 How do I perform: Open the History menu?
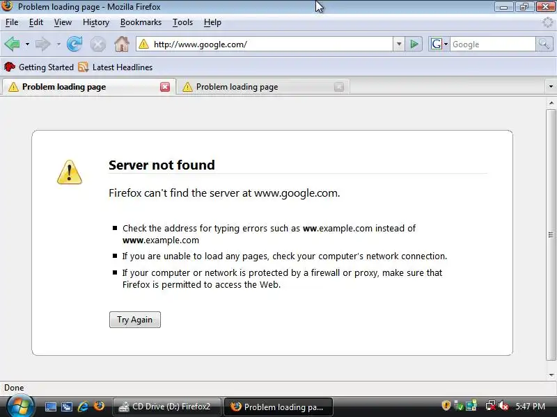coord(96,22)
